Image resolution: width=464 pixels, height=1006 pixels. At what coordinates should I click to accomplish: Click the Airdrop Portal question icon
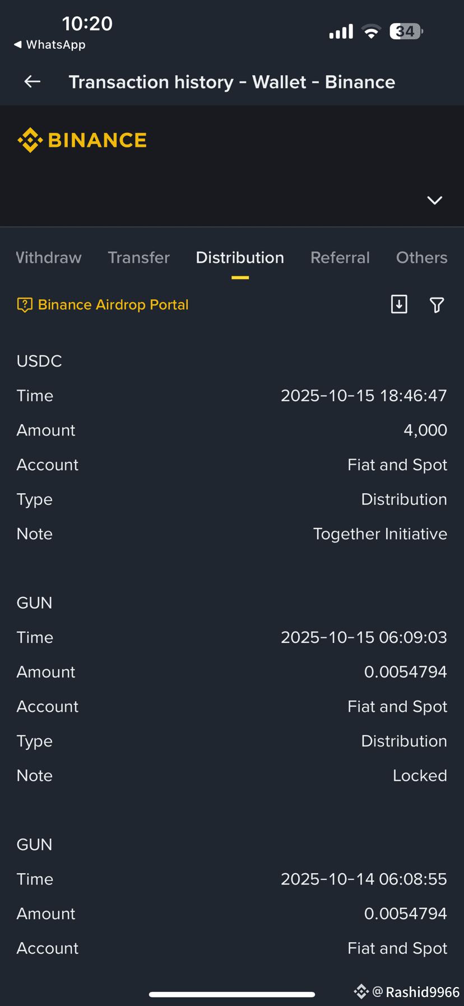coord(25,305)
